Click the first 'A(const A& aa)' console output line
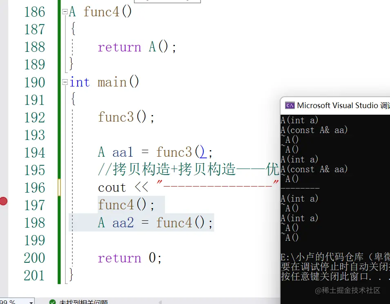 (314, 130)
